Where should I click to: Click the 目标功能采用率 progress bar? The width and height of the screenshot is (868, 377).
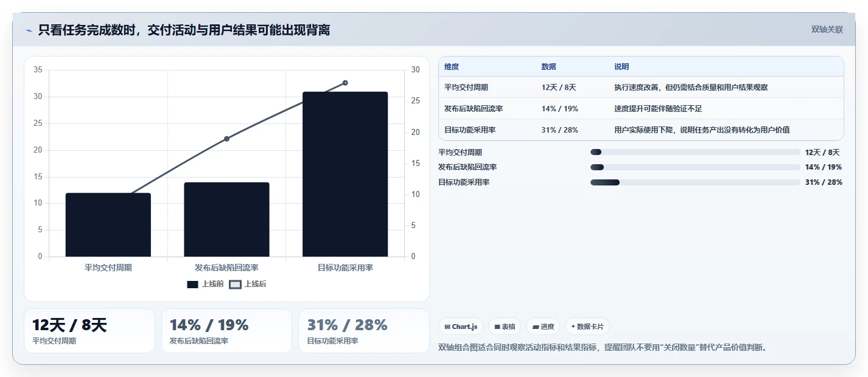coord(695,182)
